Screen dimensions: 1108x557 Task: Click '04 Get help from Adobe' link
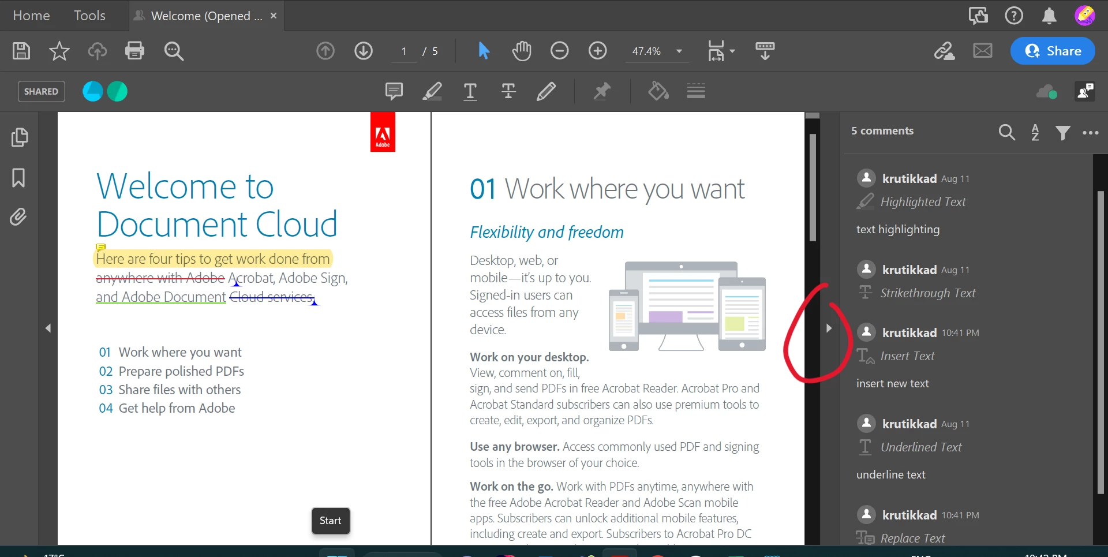click(x=167, y=408)
